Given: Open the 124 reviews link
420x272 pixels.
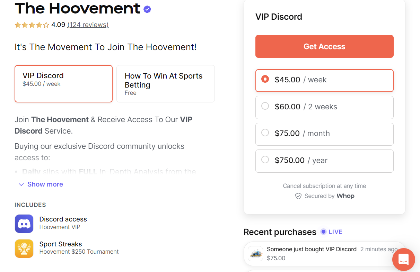Looking at the screenshot, I should (x=88, y=25).
